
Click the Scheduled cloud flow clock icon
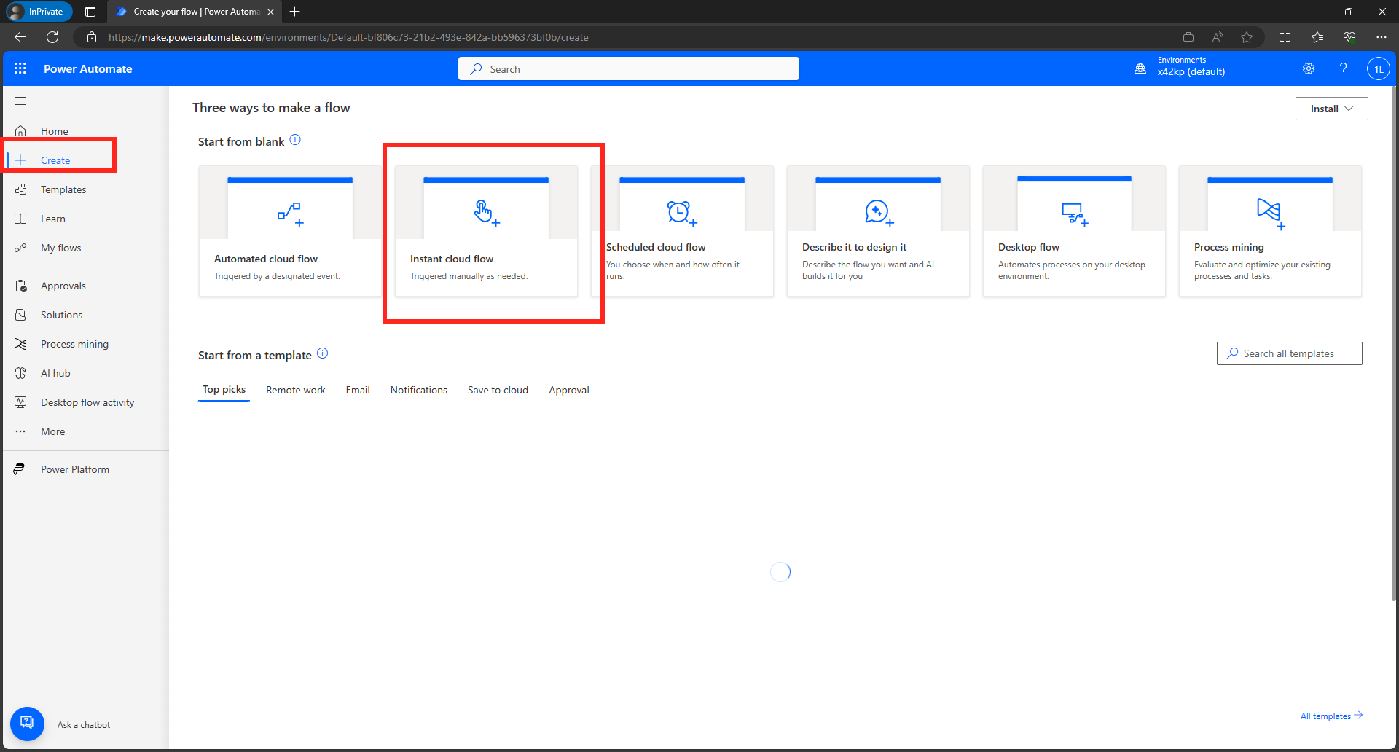pos(681,212)
